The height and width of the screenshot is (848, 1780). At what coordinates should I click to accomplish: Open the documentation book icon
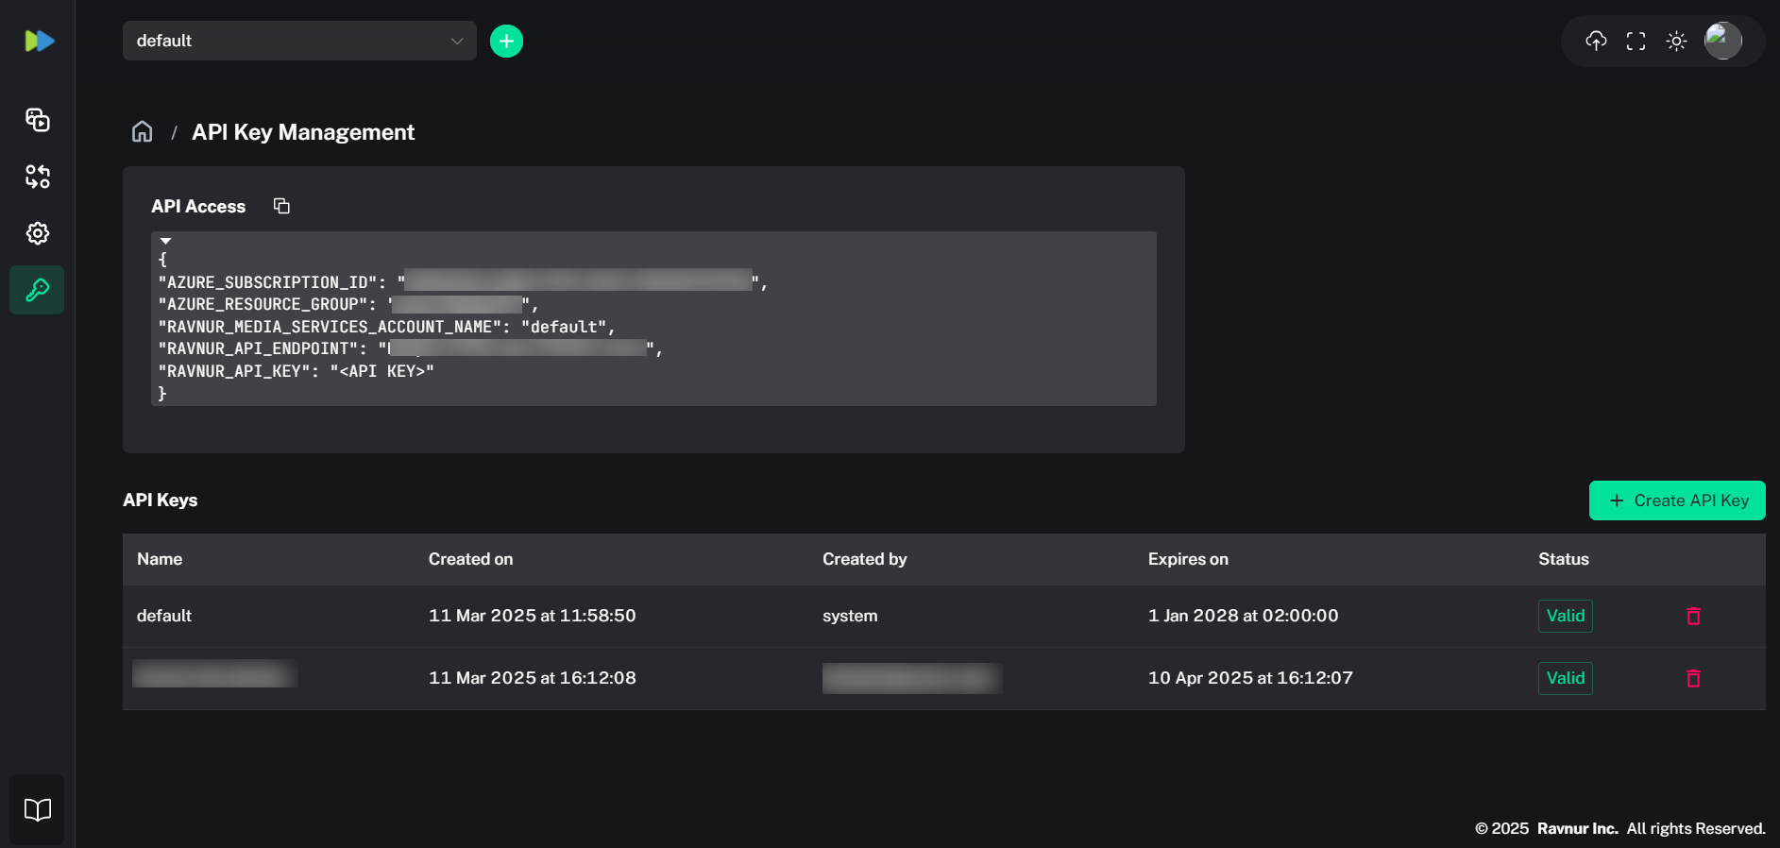point(38,809)
